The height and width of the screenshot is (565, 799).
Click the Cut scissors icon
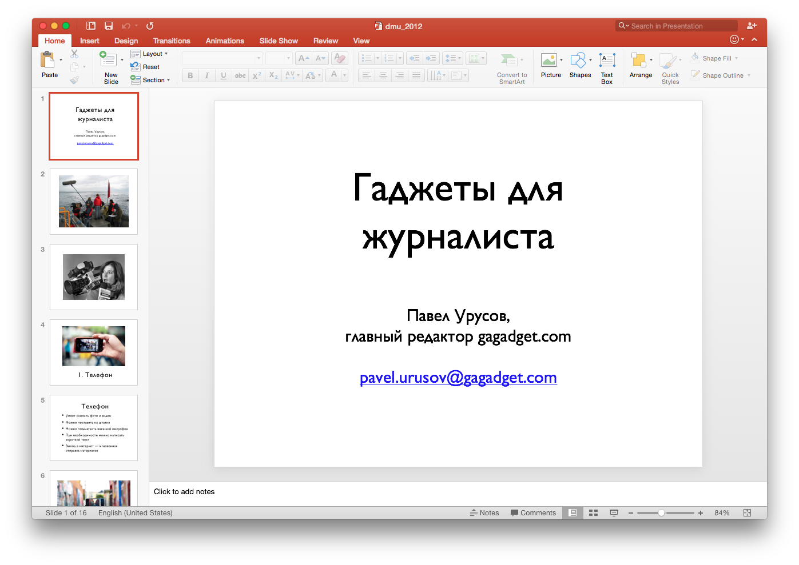pos(74,54)
